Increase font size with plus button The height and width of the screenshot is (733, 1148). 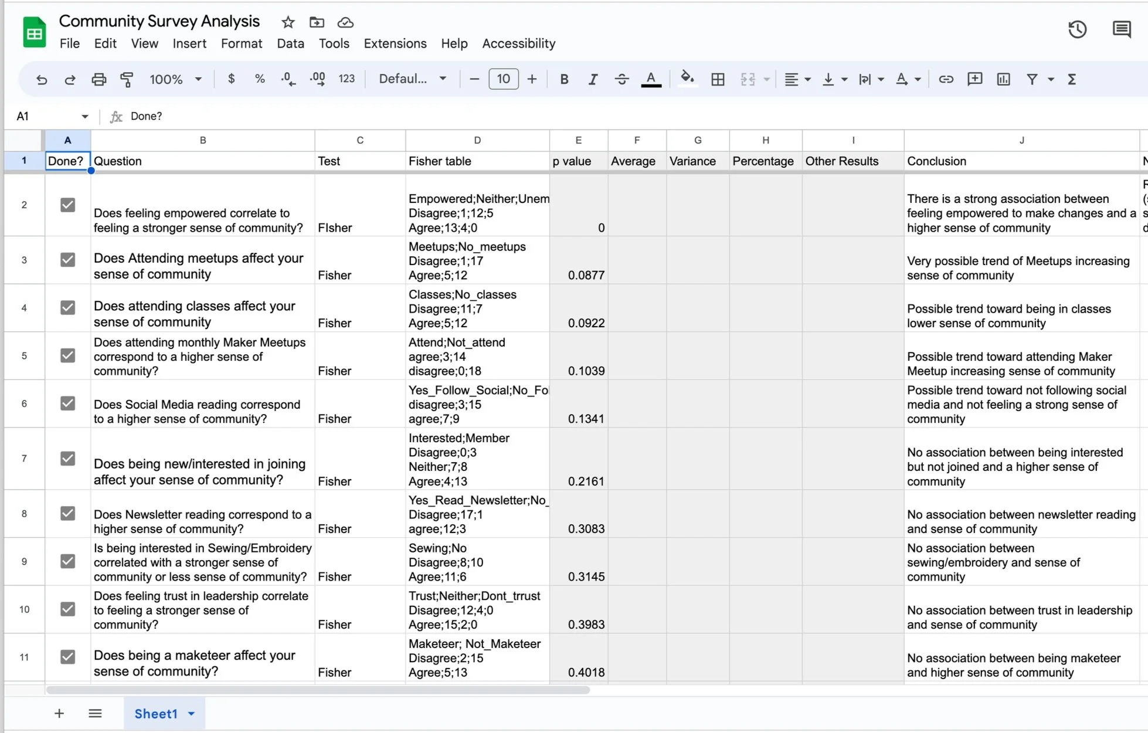(532, 79)
